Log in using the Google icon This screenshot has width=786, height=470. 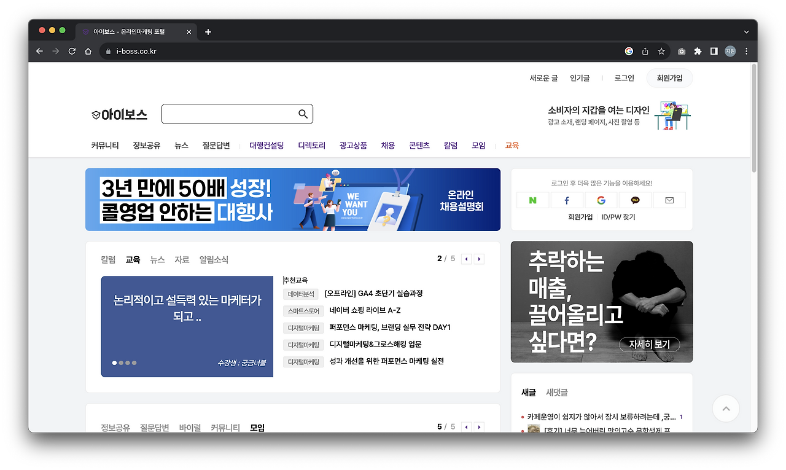[601, 200]
